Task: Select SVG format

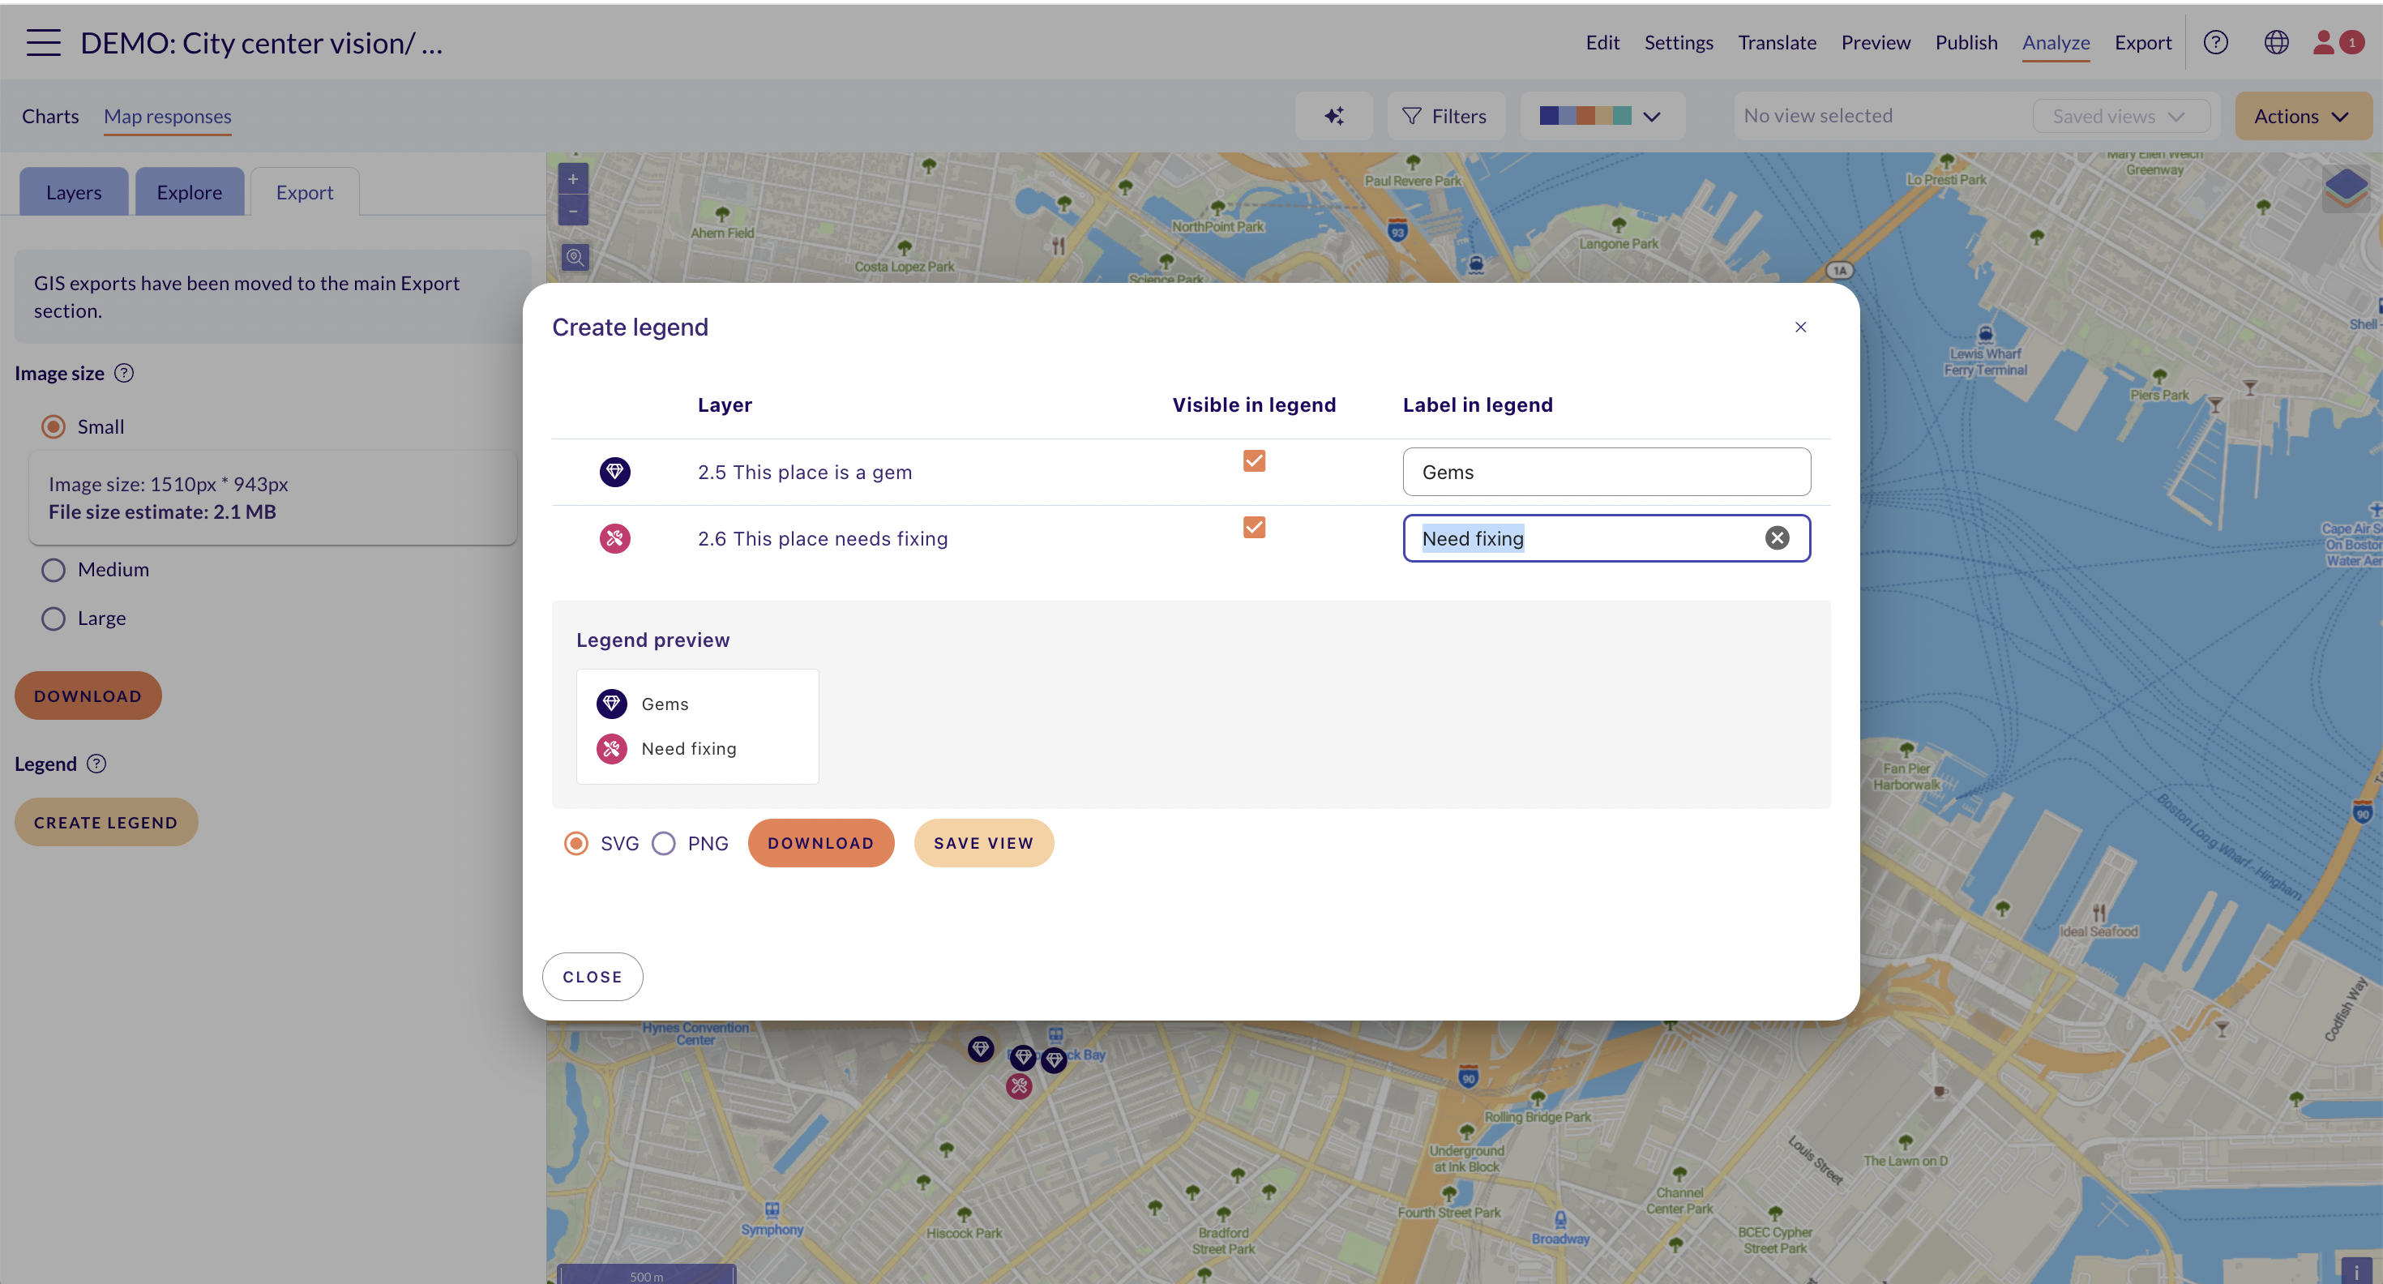Action: coord(576,844)
